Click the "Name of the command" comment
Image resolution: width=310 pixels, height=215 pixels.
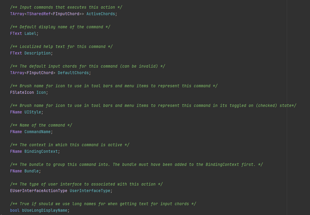pyautogui.click(x=41, y=125)
